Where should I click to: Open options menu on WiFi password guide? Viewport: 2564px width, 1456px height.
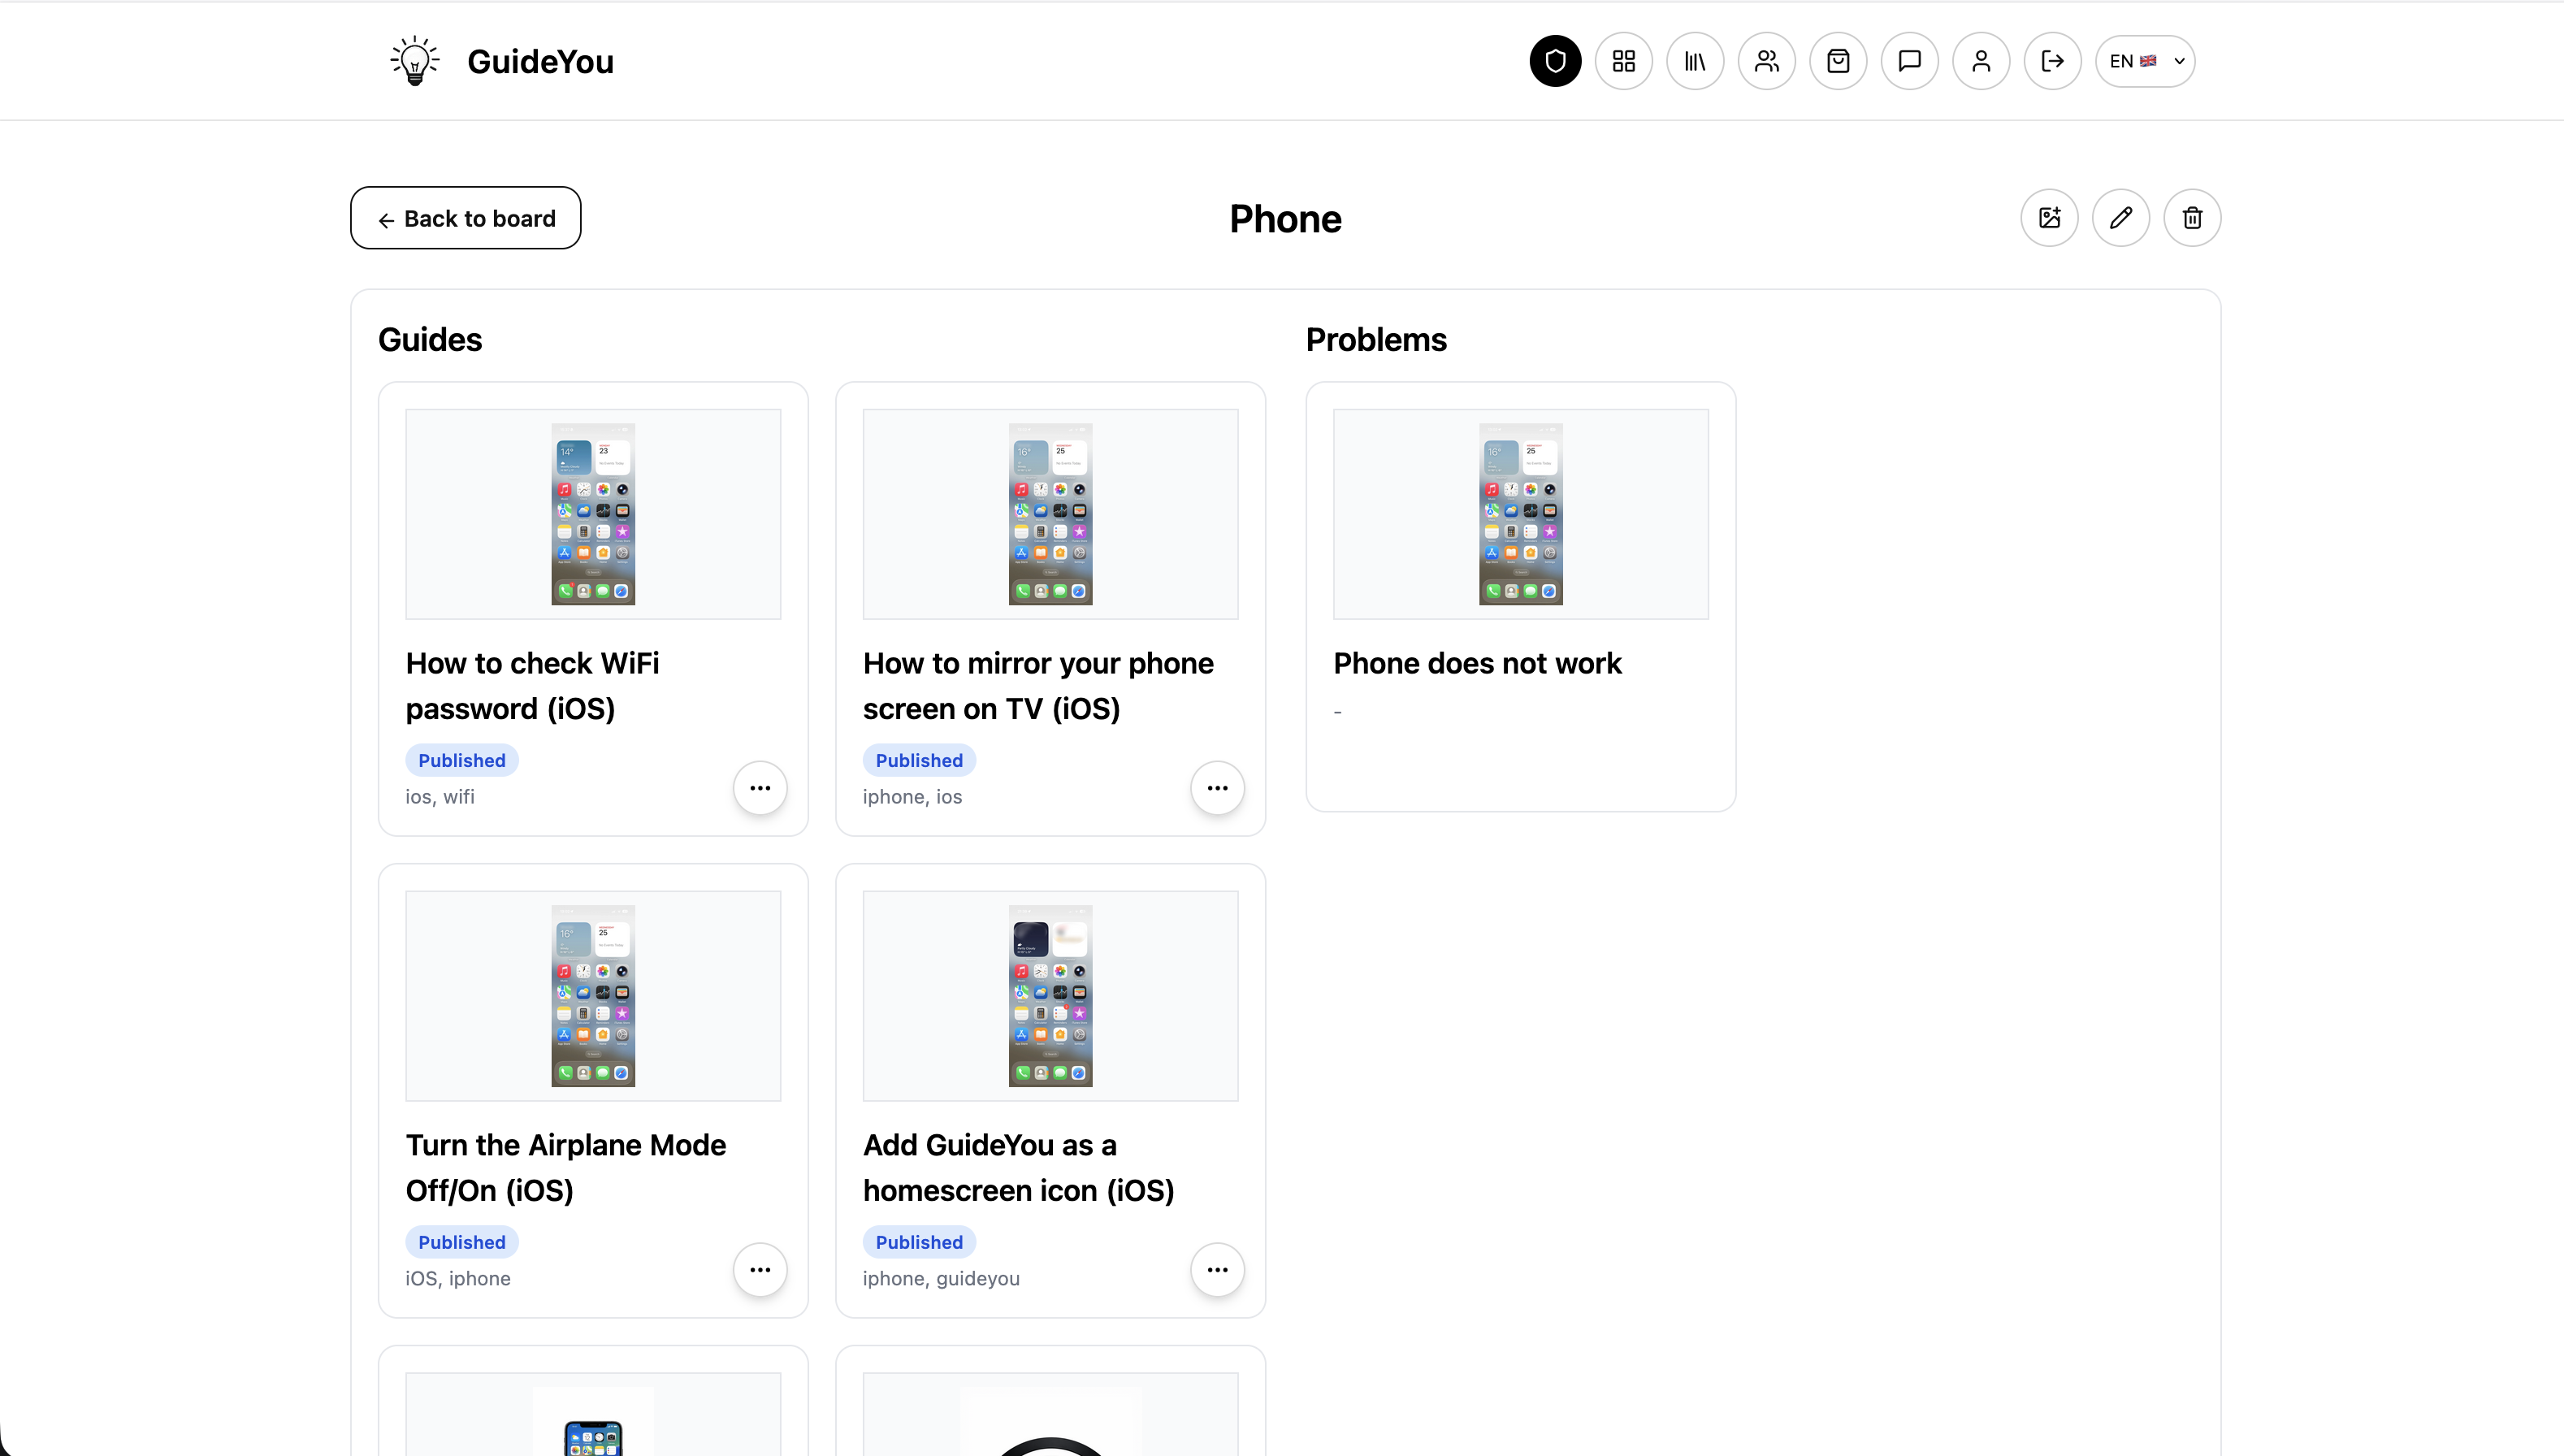coord(760,788)
